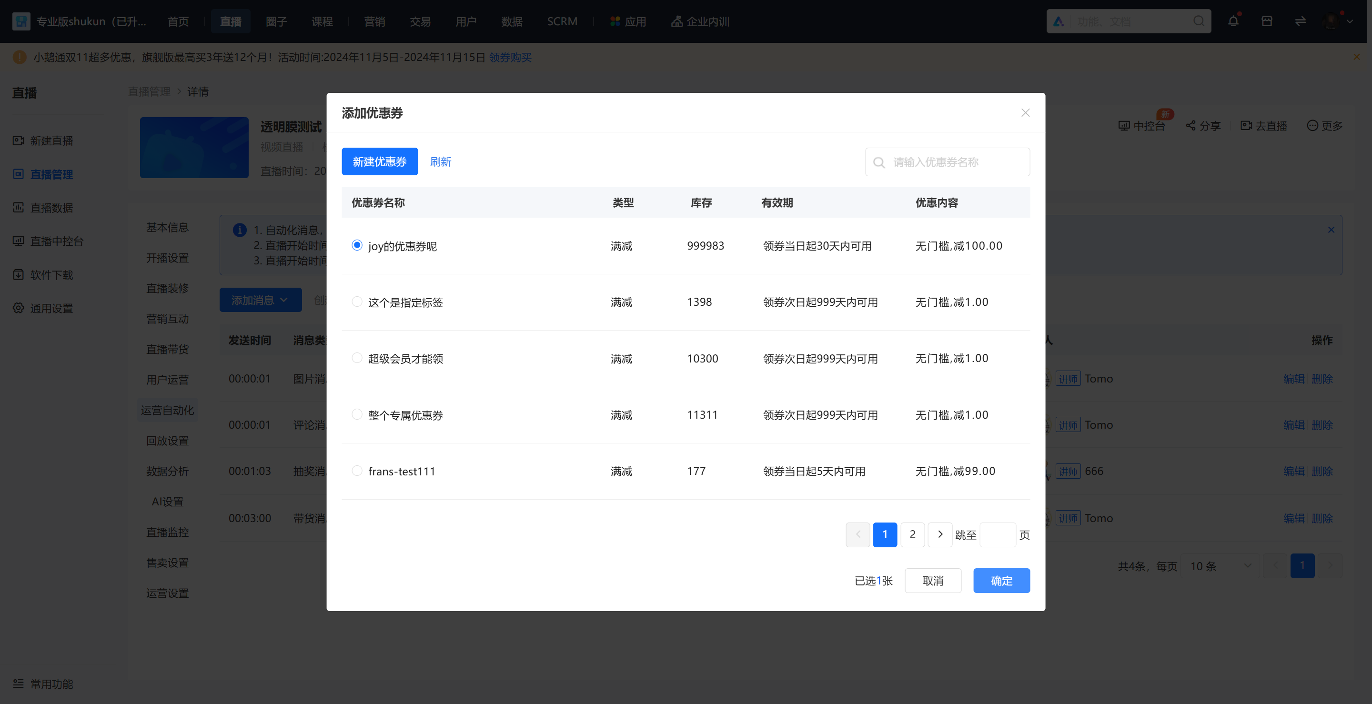Open 直播数据 in the sidebar

pos(43,208)
